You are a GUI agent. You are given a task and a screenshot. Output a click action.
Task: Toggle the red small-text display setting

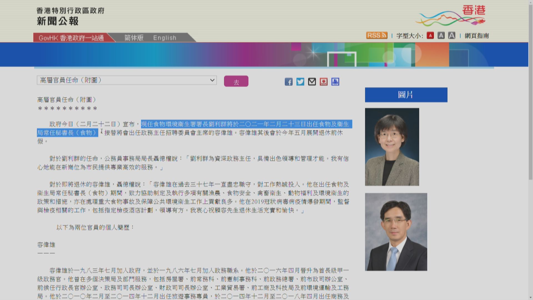click(x=430, y=36)
